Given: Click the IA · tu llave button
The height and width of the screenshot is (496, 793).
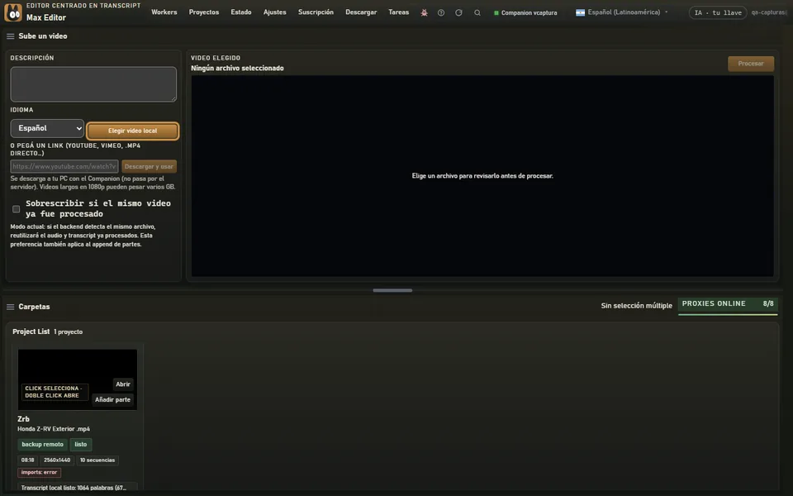Looking at the screenshot, I should click(x=718, y=12).
